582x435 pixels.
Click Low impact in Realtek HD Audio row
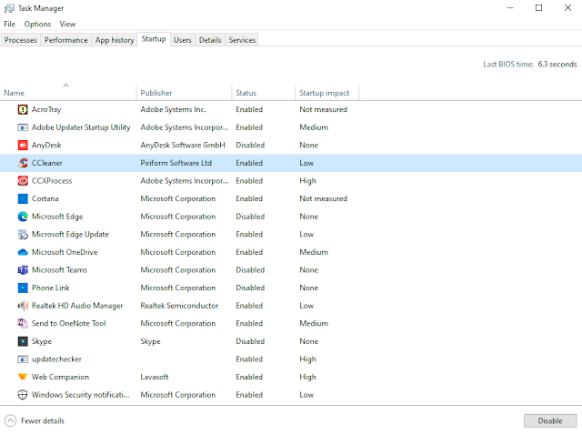[306, 306]
